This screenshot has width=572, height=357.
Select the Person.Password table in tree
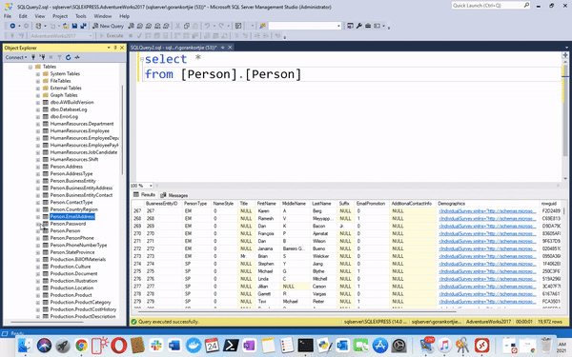tap(68, 224)
